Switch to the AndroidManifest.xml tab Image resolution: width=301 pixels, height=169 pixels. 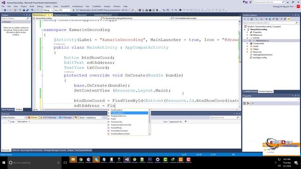coord(103,15)
